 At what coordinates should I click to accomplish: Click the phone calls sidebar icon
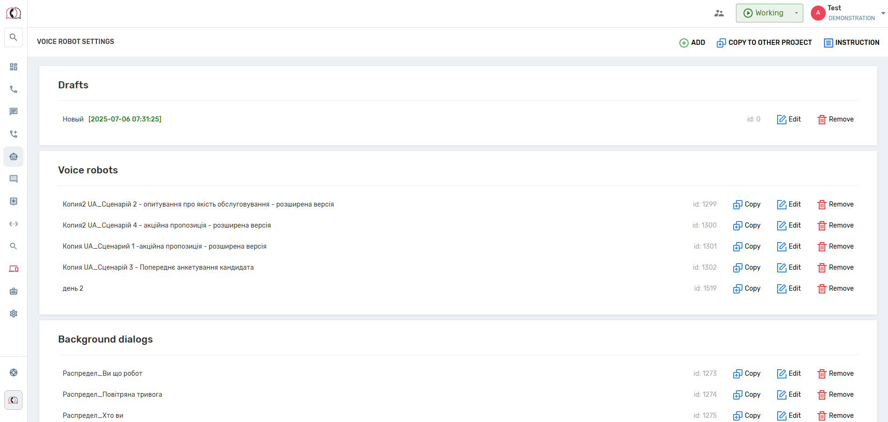coord(14,89)
